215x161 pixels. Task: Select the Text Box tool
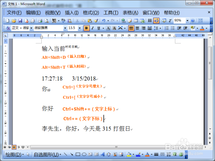coord(90,154)
